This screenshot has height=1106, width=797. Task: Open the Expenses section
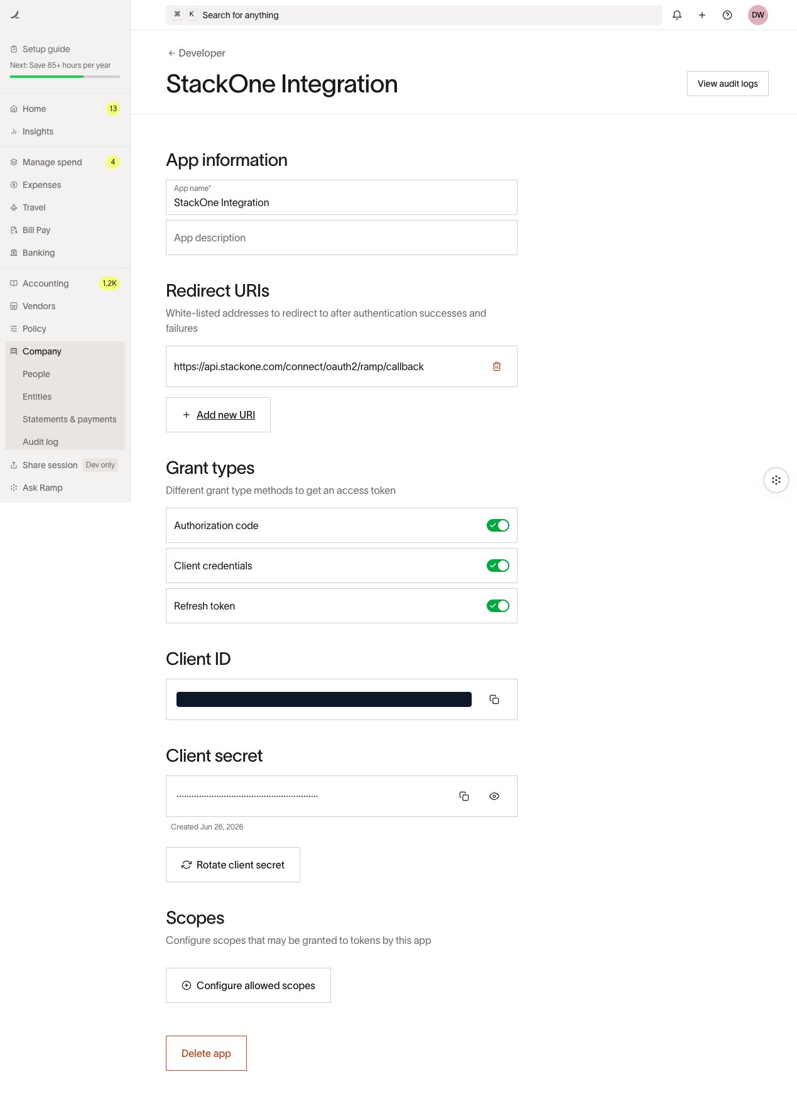point(65,185)
